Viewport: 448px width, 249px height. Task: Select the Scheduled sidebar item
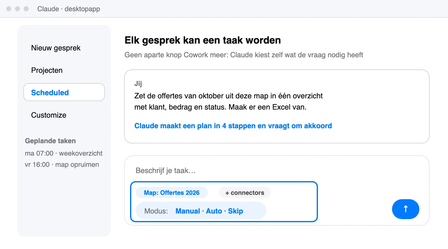pos(64,92)
